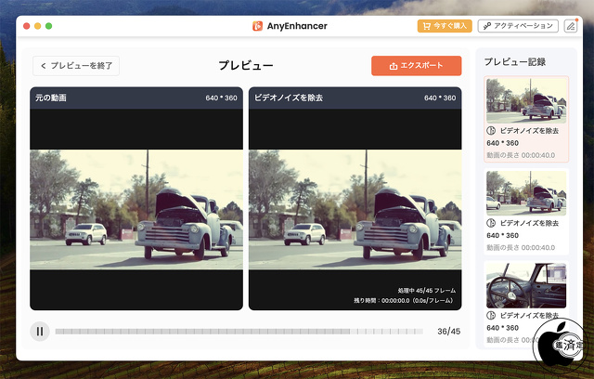Viewport: 594px width, 379px height.
Task: Select the third preview record with steering wheel
Action: (x=526, y=285)
